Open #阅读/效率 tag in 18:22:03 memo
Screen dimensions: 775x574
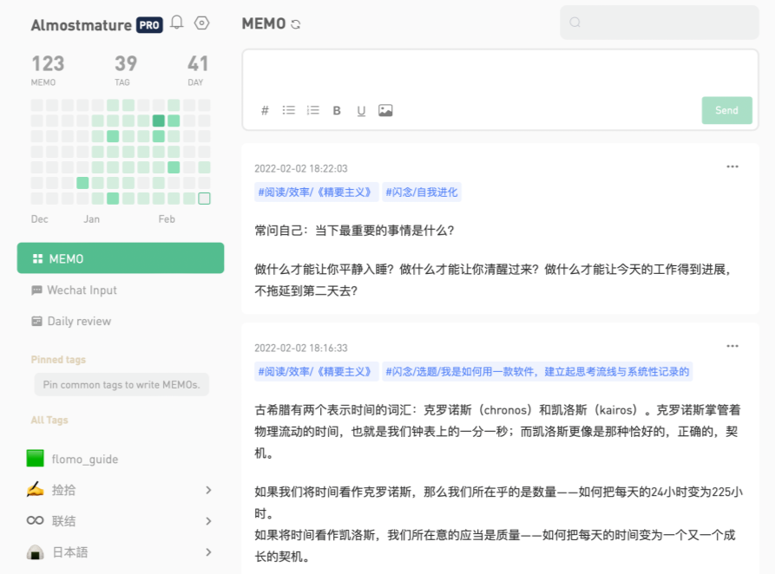click(x=316, y=192)
